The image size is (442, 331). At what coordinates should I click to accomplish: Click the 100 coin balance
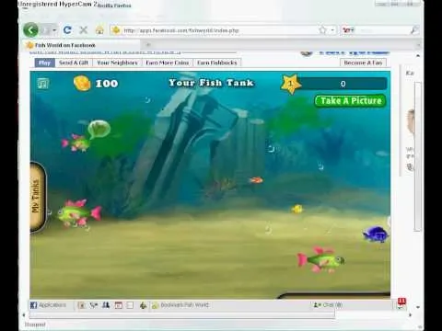[x=107, y=84]
